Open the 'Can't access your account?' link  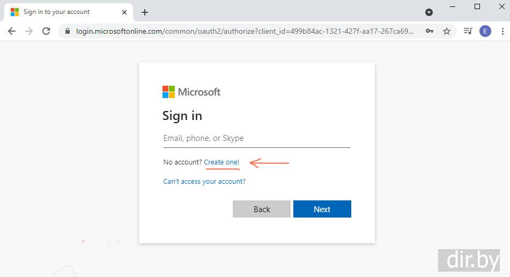204,182
